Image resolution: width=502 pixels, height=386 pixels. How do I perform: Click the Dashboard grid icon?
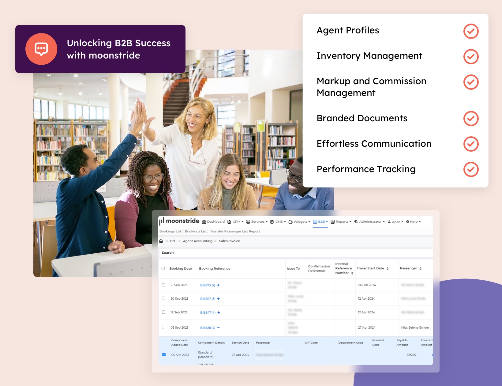click(204, 222)
